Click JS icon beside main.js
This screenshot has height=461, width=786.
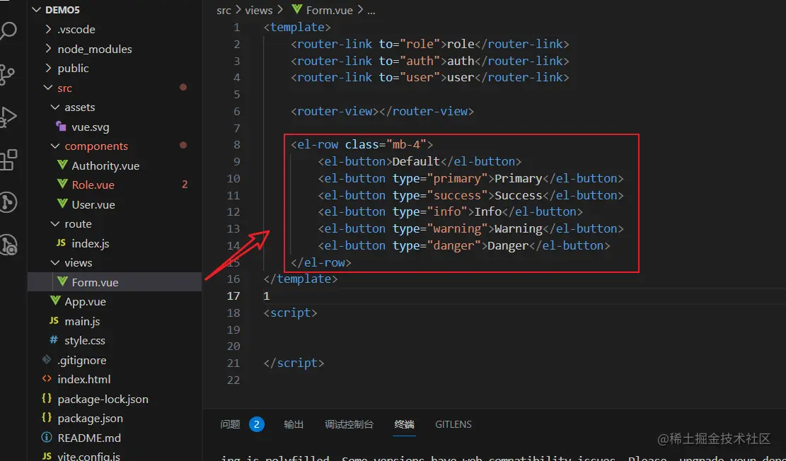[54, 321]
